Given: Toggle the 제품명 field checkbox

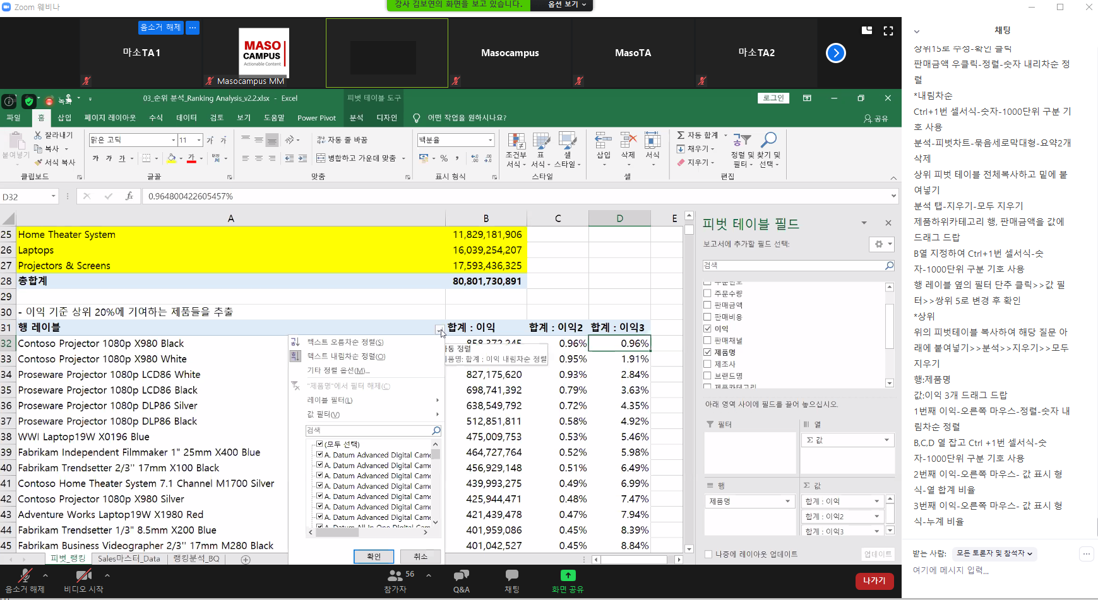Looking at the screenshot, I should (x=708, y=352).
